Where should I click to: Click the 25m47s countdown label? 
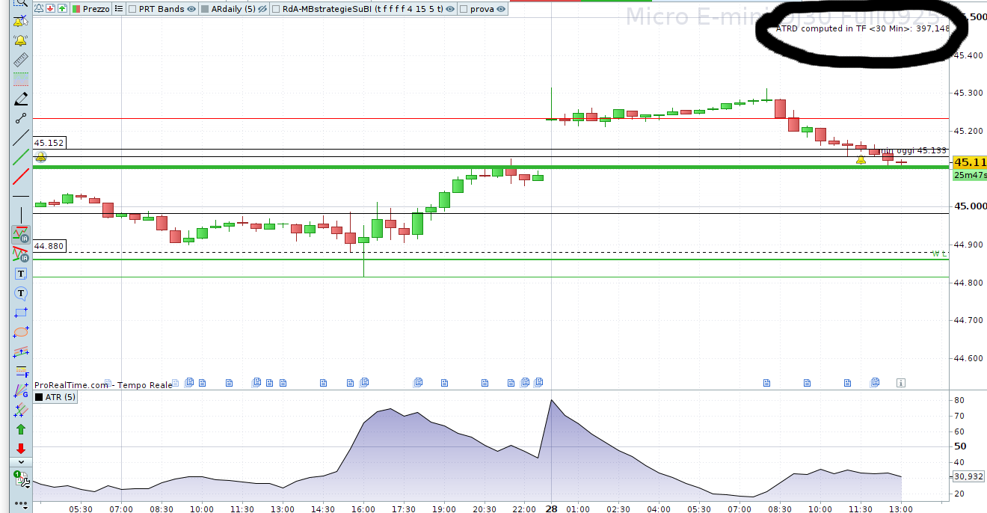(970, 175)
